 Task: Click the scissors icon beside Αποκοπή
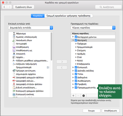14,54
